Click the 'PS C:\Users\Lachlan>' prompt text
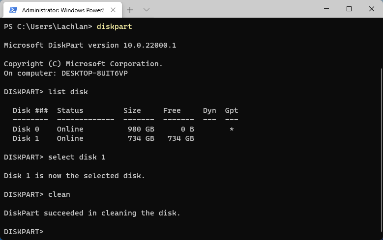This screenshot has width=383, height=240. tap(48, 27)
